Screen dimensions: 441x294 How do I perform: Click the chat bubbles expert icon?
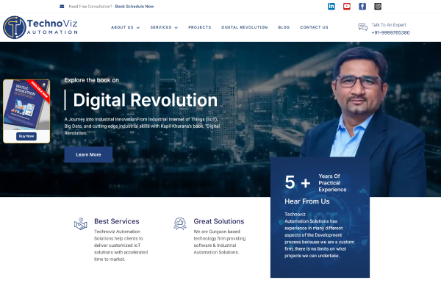(x=363, y=27)
